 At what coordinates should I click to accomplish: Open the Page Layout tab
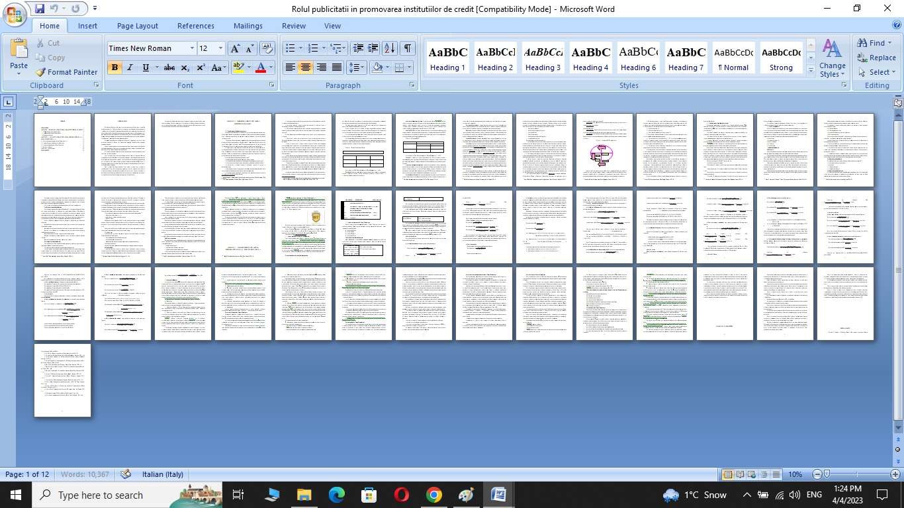137,26
